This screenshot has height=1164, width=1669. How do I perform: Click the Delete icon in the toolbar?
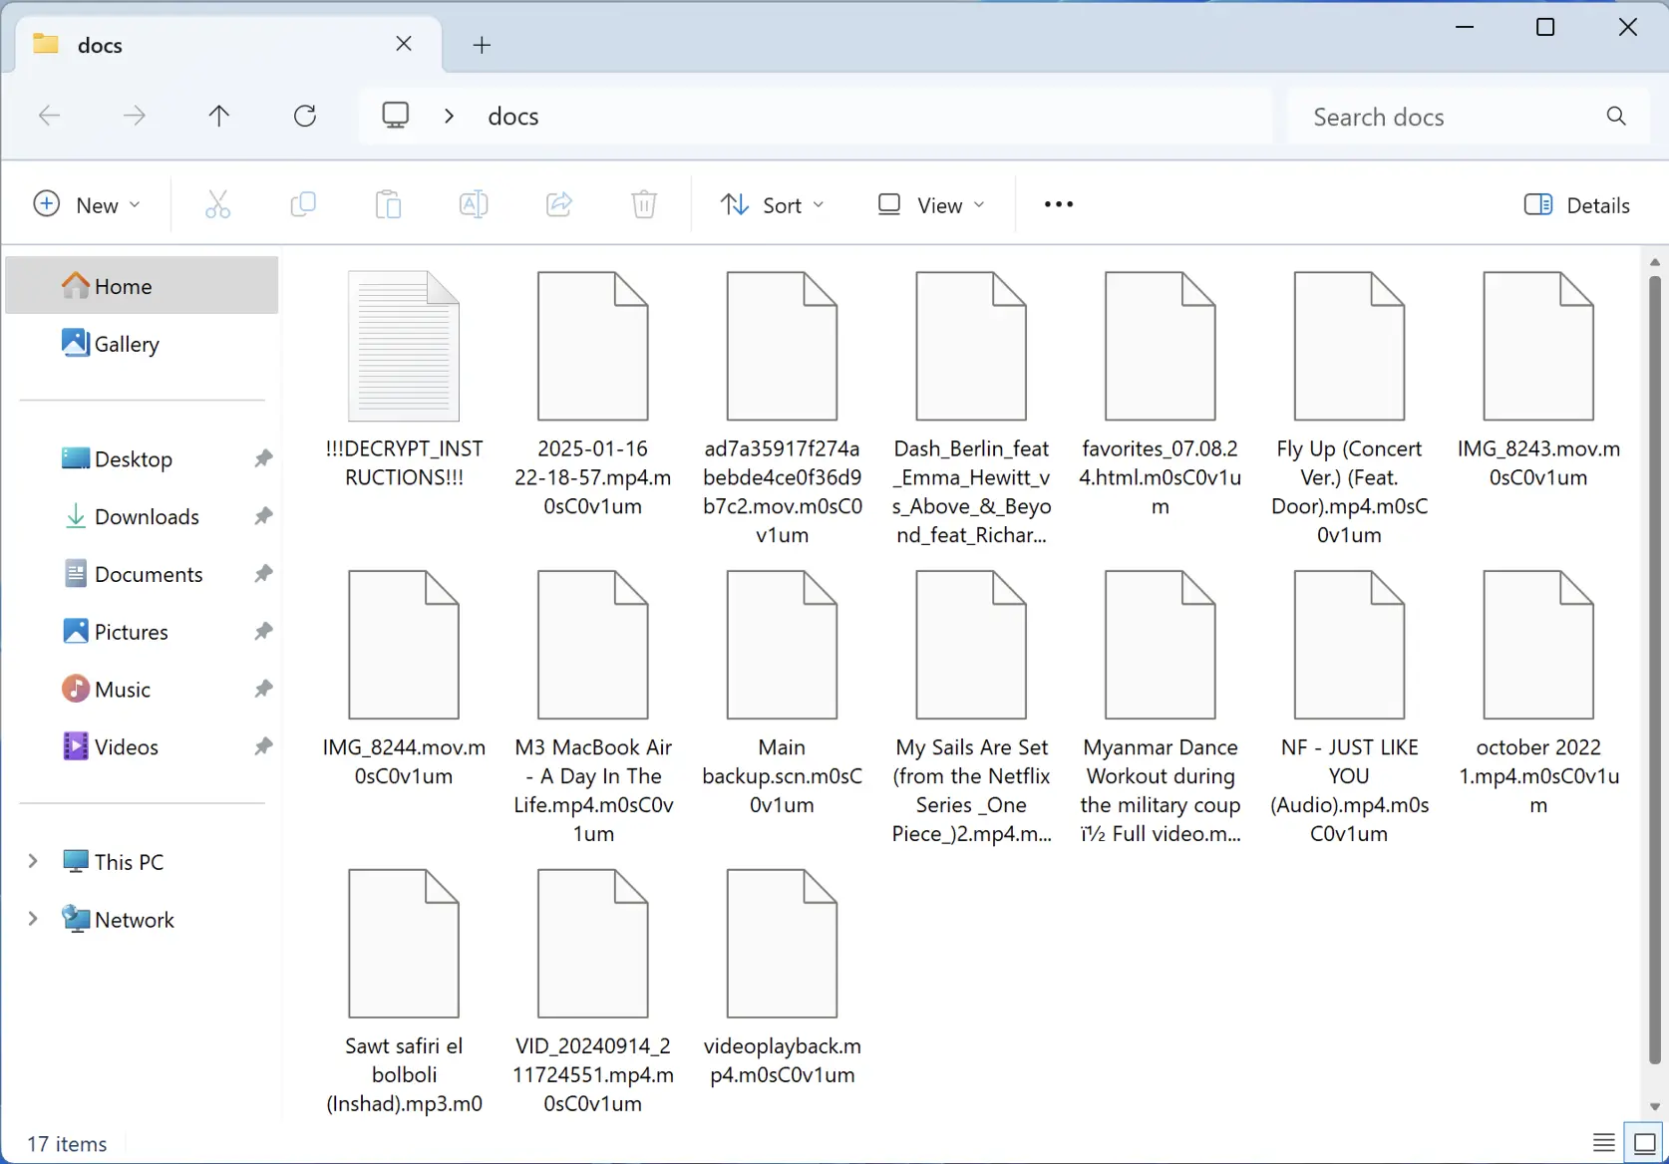(643, 204)
